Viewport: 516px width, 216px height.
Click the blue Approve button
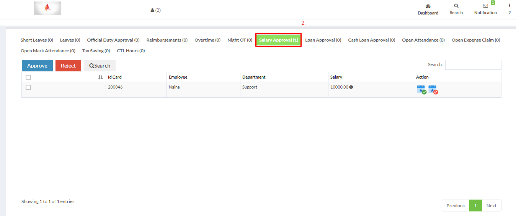(x=37, y=66)
